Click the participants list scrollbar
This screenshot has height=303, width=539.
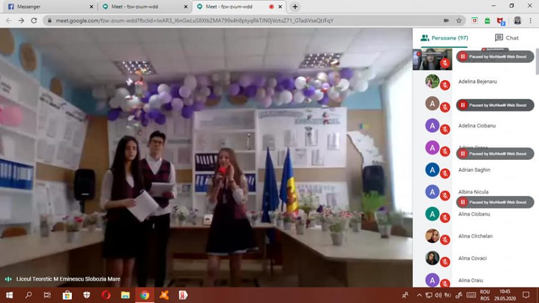537,61
